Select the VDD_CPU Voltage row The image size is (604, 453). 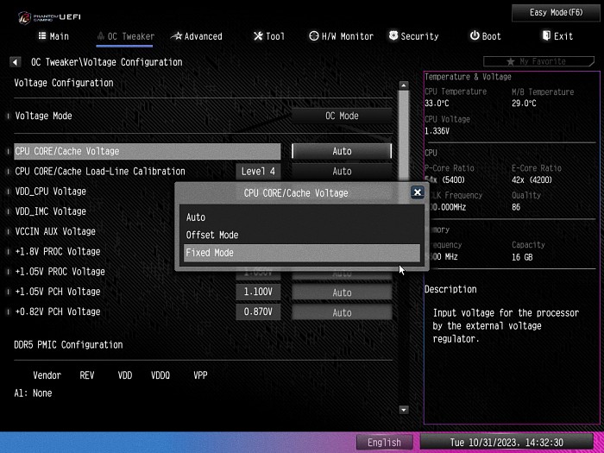pos(50,192)
